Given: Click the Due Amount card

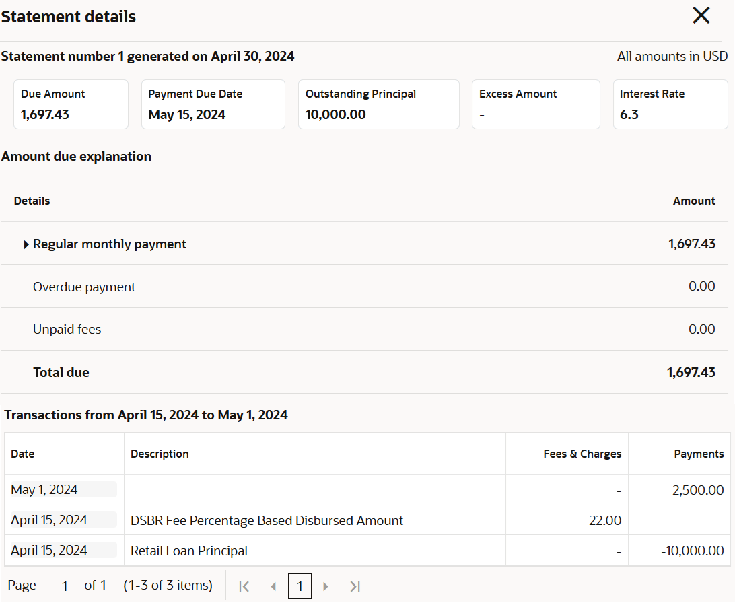Looking at the screenshot, I should [71, 104].
